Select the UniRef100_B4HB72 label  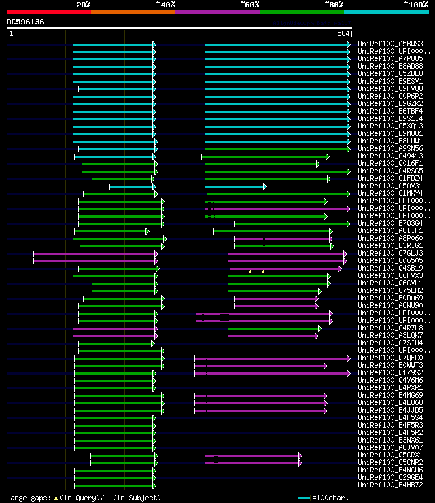(x=390, y=485)
